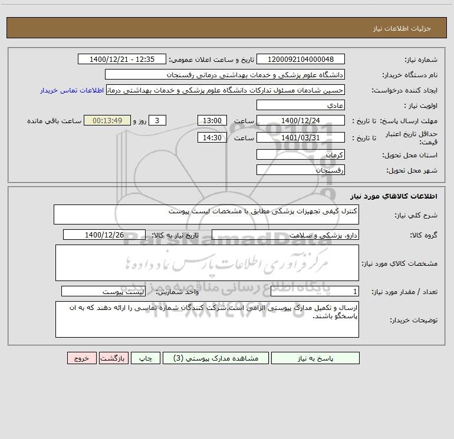Click the استان محل تحویل label

(410, 155)
